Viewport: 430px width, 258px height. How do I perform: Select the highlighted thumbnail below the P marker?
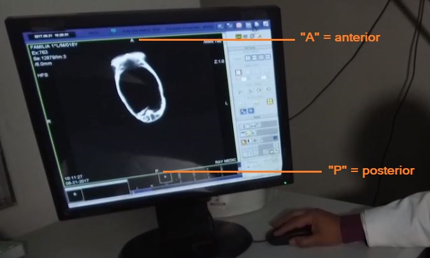pyautogui.click(x=164, y=179)
